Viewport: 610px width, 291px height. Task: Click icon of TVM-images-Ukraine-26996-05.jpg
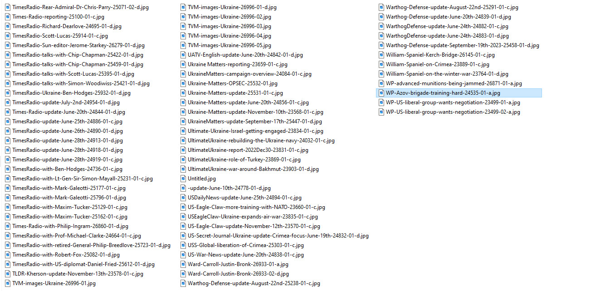coord(183,45)
